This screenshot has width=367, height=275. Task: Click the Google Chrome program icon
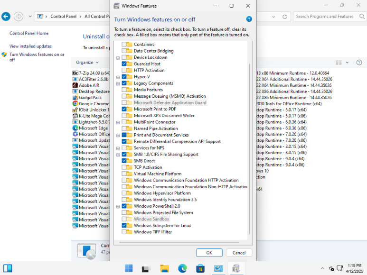tap(75, 103)
